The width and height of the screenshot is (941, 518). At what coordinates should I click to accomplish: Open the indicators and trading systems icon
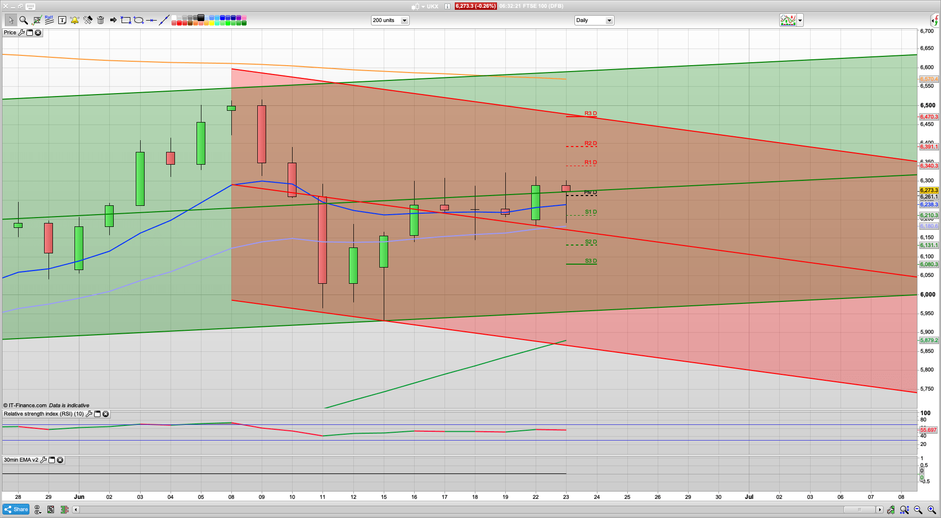(x=37, y=20)
